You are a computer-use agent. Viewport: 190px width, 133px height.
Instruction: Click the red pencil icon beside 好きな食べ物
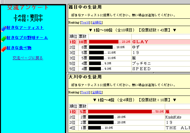[4, 49]
